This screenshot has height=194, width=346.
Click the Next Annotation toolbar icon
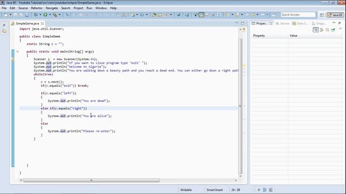[227, 15]
